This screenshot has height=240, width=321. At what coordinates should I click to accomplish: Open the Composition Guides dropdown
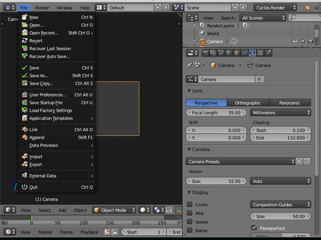coord(280,204)
